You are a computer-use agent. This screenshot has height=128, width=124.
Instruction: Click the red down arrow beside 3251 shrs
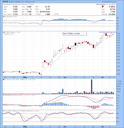40,12
